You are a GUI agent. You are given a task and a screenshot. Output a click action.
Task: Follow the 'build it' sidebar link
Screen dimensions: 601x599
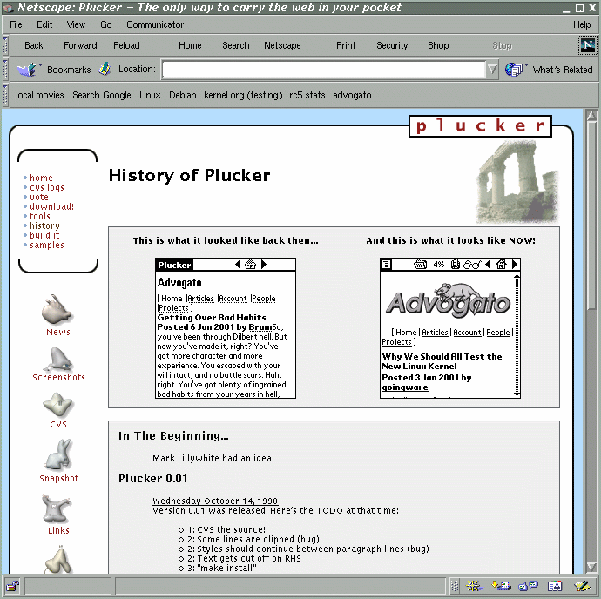click(44, 235)
